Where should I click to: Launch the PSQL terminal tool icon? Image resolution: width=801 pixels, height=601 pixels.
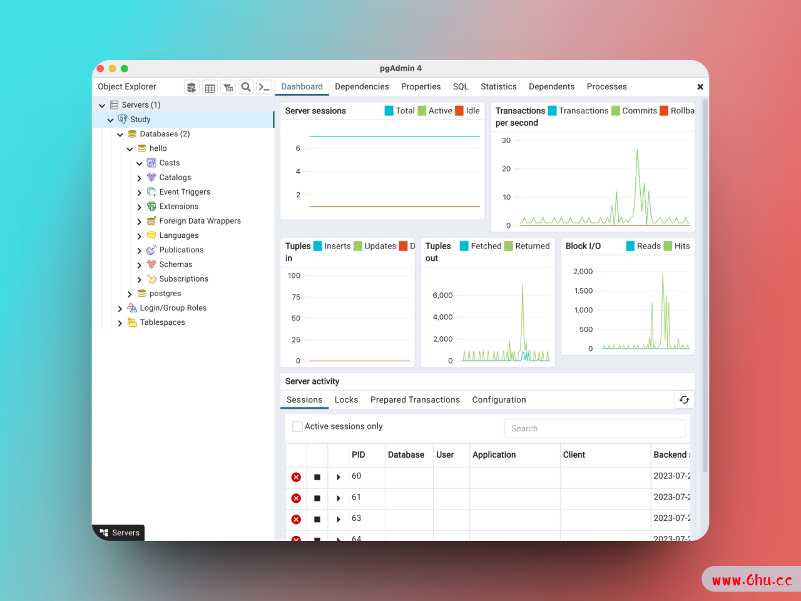(264, 87)
